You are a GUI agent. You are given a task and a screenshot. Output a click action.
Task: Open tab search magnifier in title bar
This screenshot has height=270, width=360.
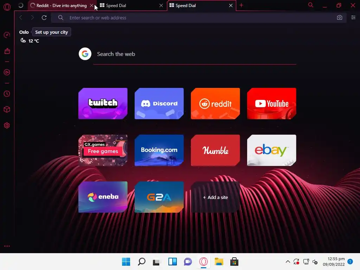click(x=310, y=5)
